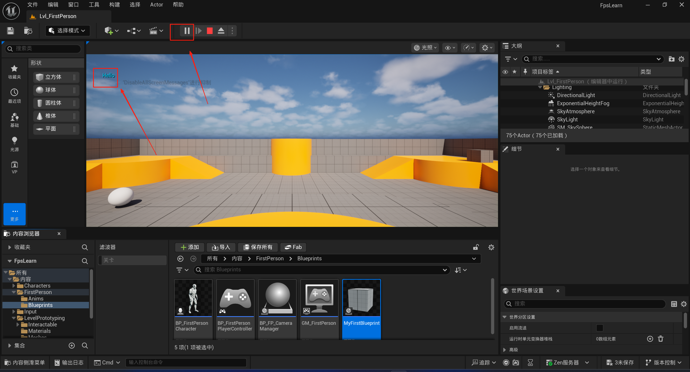Open the 构建 menu

pos(115,5)
